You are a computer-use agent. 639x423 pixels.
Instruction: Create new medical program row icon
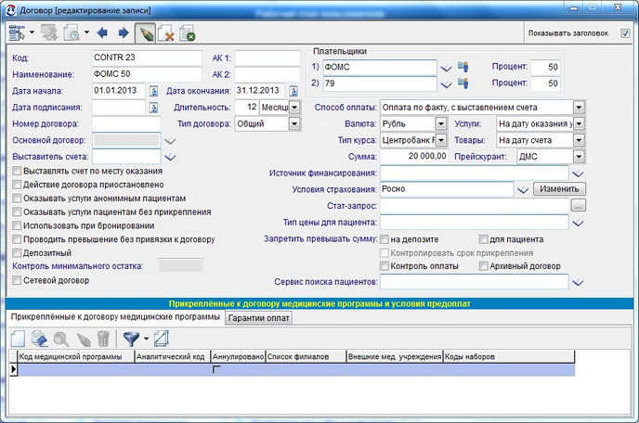pyautogui.click(x=18, y=339)
